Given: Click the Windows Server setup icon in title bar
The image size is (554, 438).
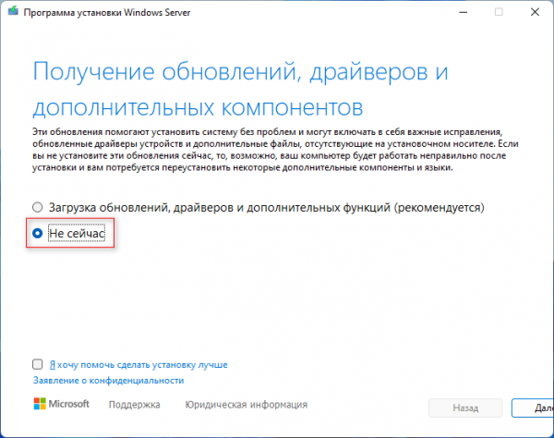Looking at the screenshot, I should (13, 11).
